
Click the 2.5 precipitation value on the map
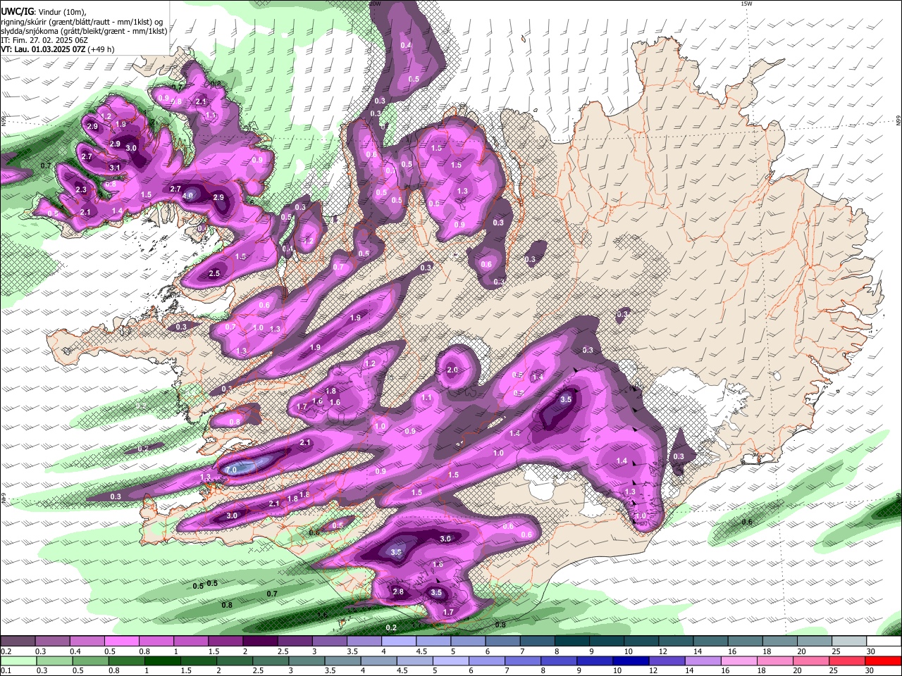tap(215, 273)
